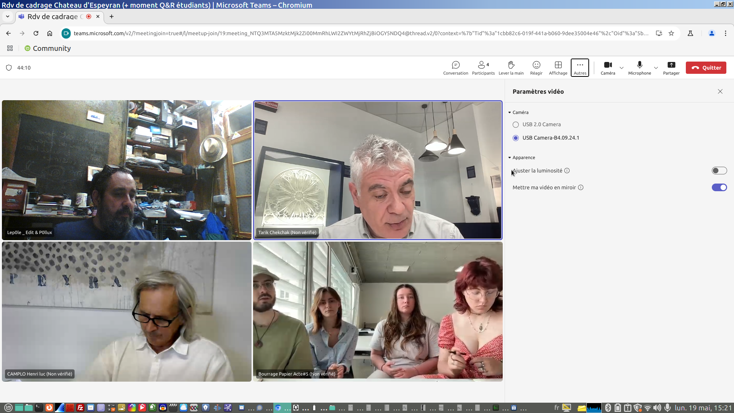Screen dimensions: 734x413
Task: Show the Participants list
Action: coord(483,68)
